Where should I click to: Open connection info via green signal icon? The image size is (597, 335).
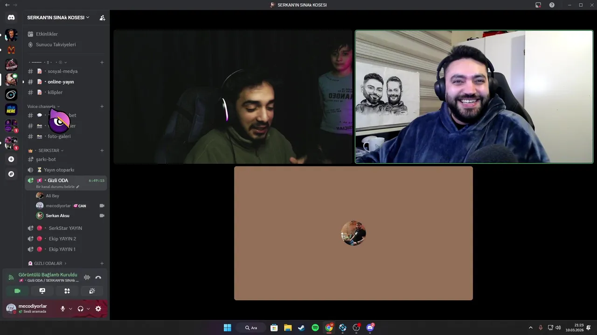(11, 277)
